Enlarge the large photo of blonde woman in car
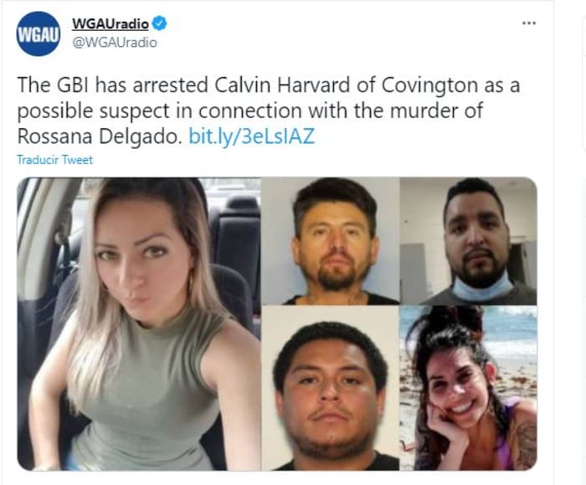Image resolution: width=586 pixels, height=485 pixels. click(139, 324)
